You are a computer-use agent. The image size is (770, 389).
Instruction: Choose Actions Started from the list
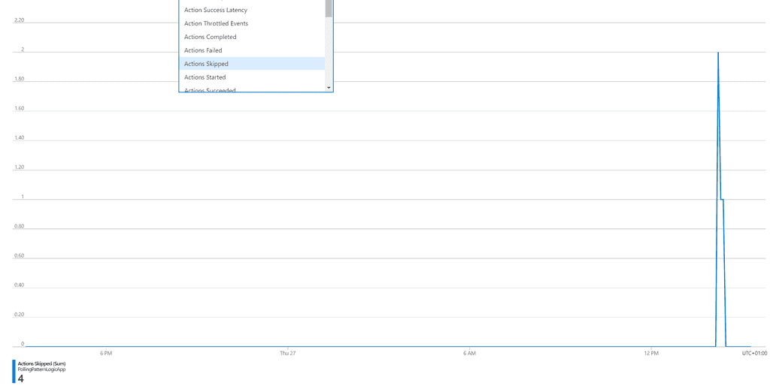[205, 77]
